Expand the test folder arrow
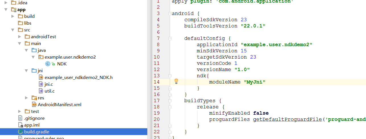Image resolution: width=366 pixels, height=139 pixels. (20, 112)
